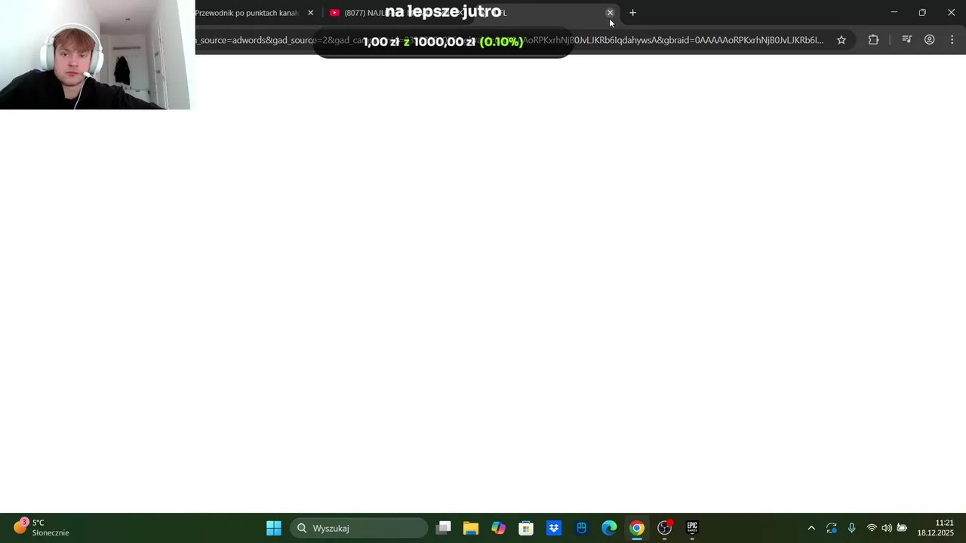The image size is (966, 543).
Task: Open the Windows Start menu
Action: (x=274, y=528)
